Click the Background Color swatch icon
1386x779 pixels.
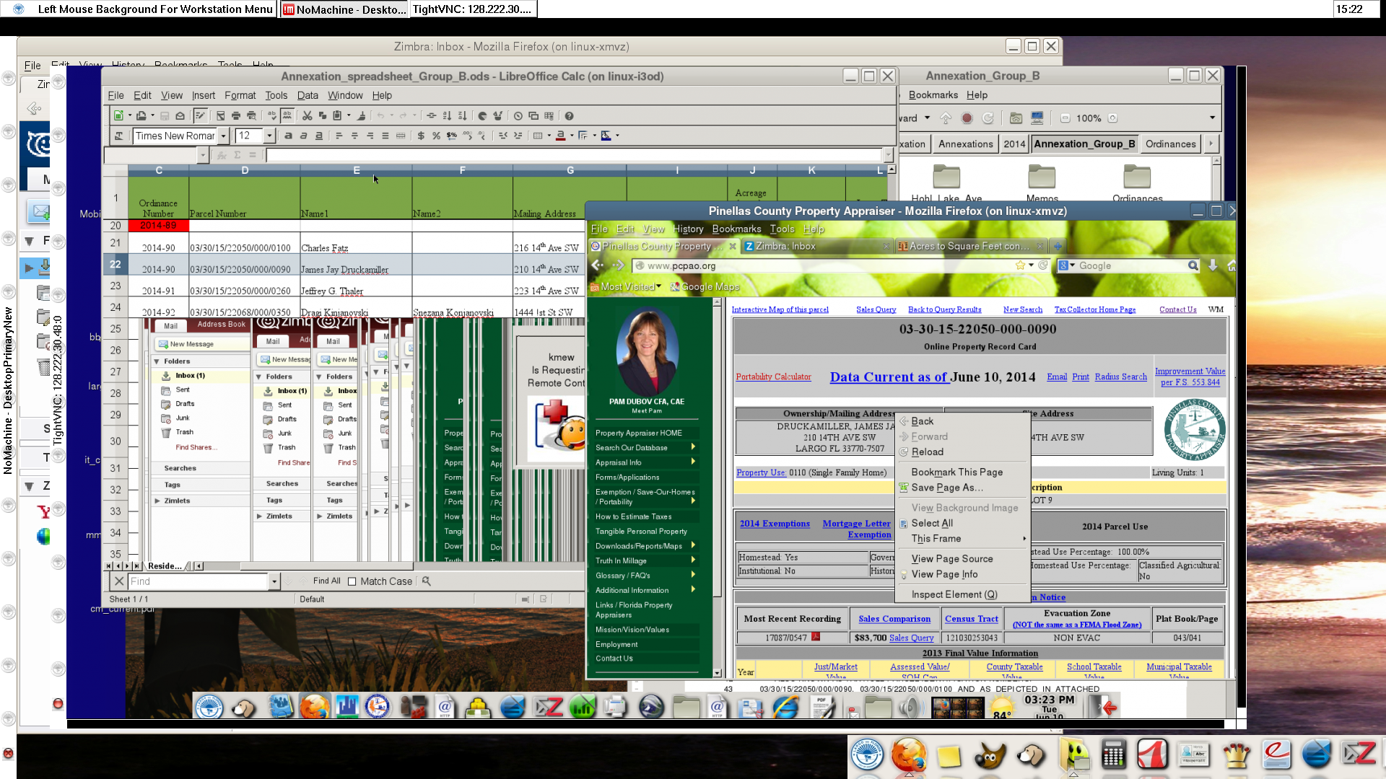click(606, 136)
